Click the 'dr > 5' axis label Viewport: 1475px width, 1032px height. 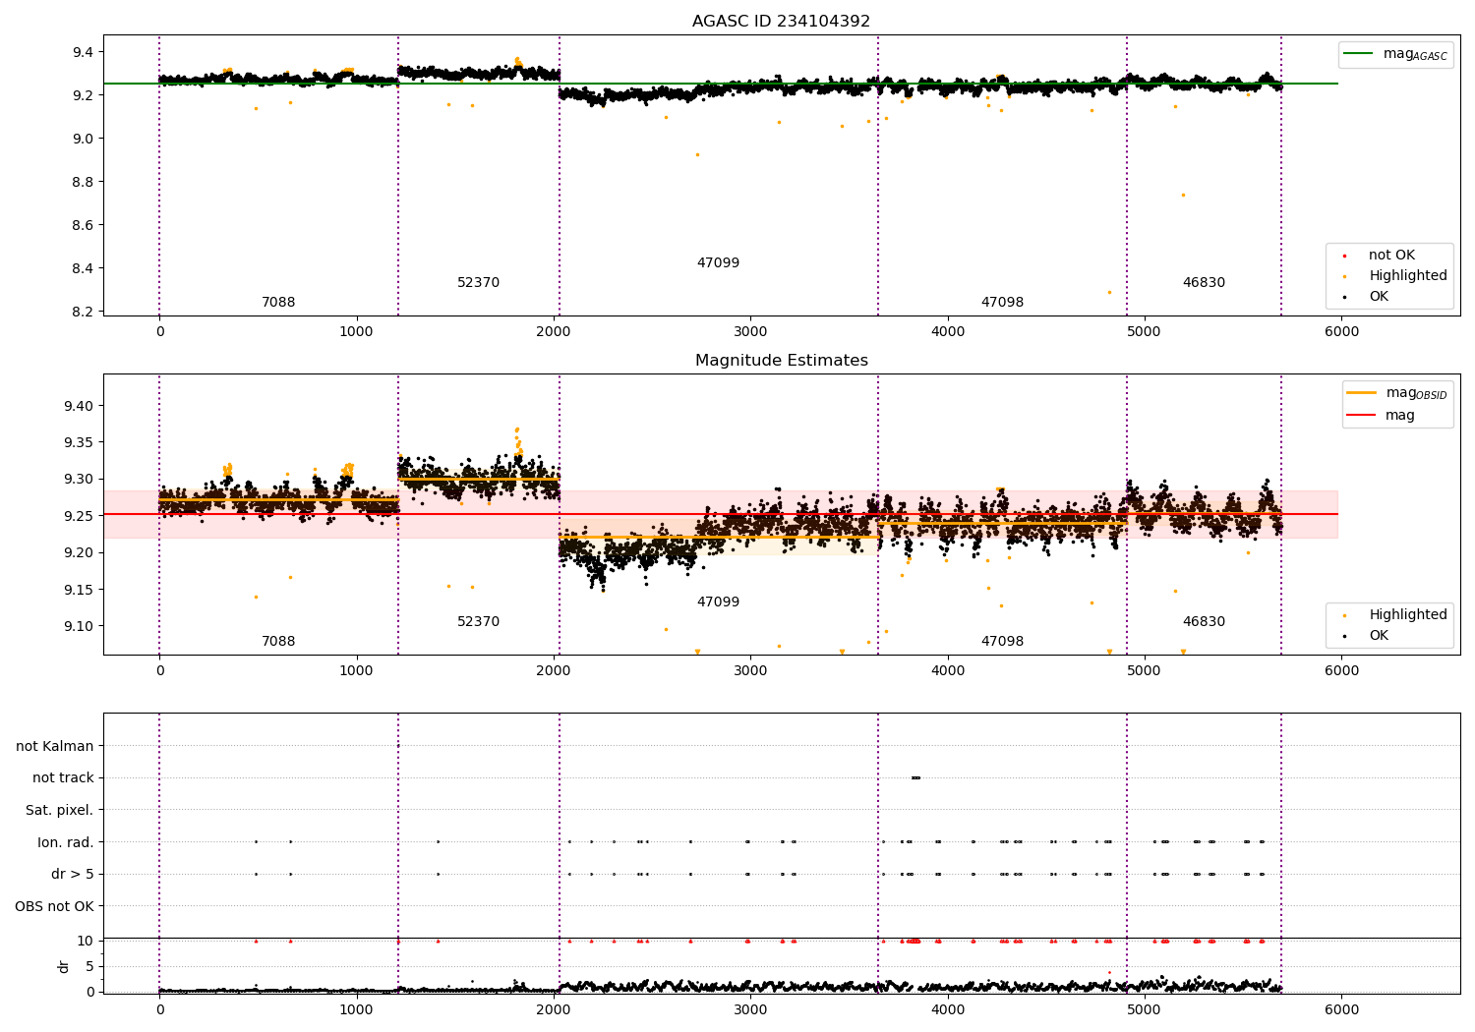coord(73,875)
